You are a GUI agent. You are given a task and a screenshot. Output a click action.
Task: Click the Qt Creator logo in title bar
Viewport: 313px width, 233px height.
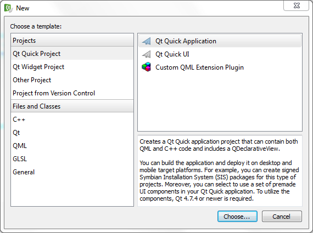8,8
